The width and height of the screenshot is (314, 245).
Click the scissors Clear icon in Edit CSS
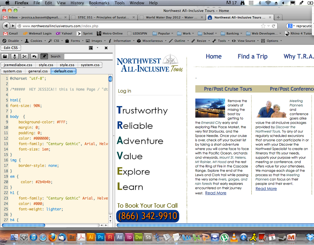pos(25,56)
